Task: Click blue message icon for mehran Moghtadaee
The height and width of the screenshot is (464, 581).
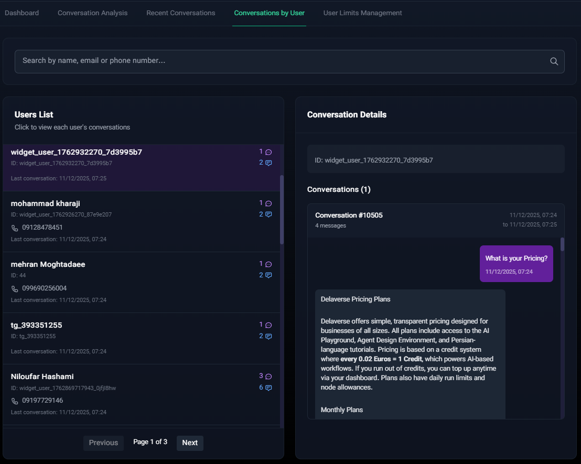Action: [x=268, y=275]
